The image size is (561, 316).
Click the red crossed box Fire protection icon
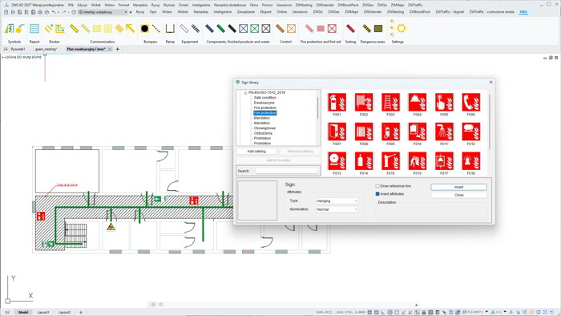click(x=332, y=28)
